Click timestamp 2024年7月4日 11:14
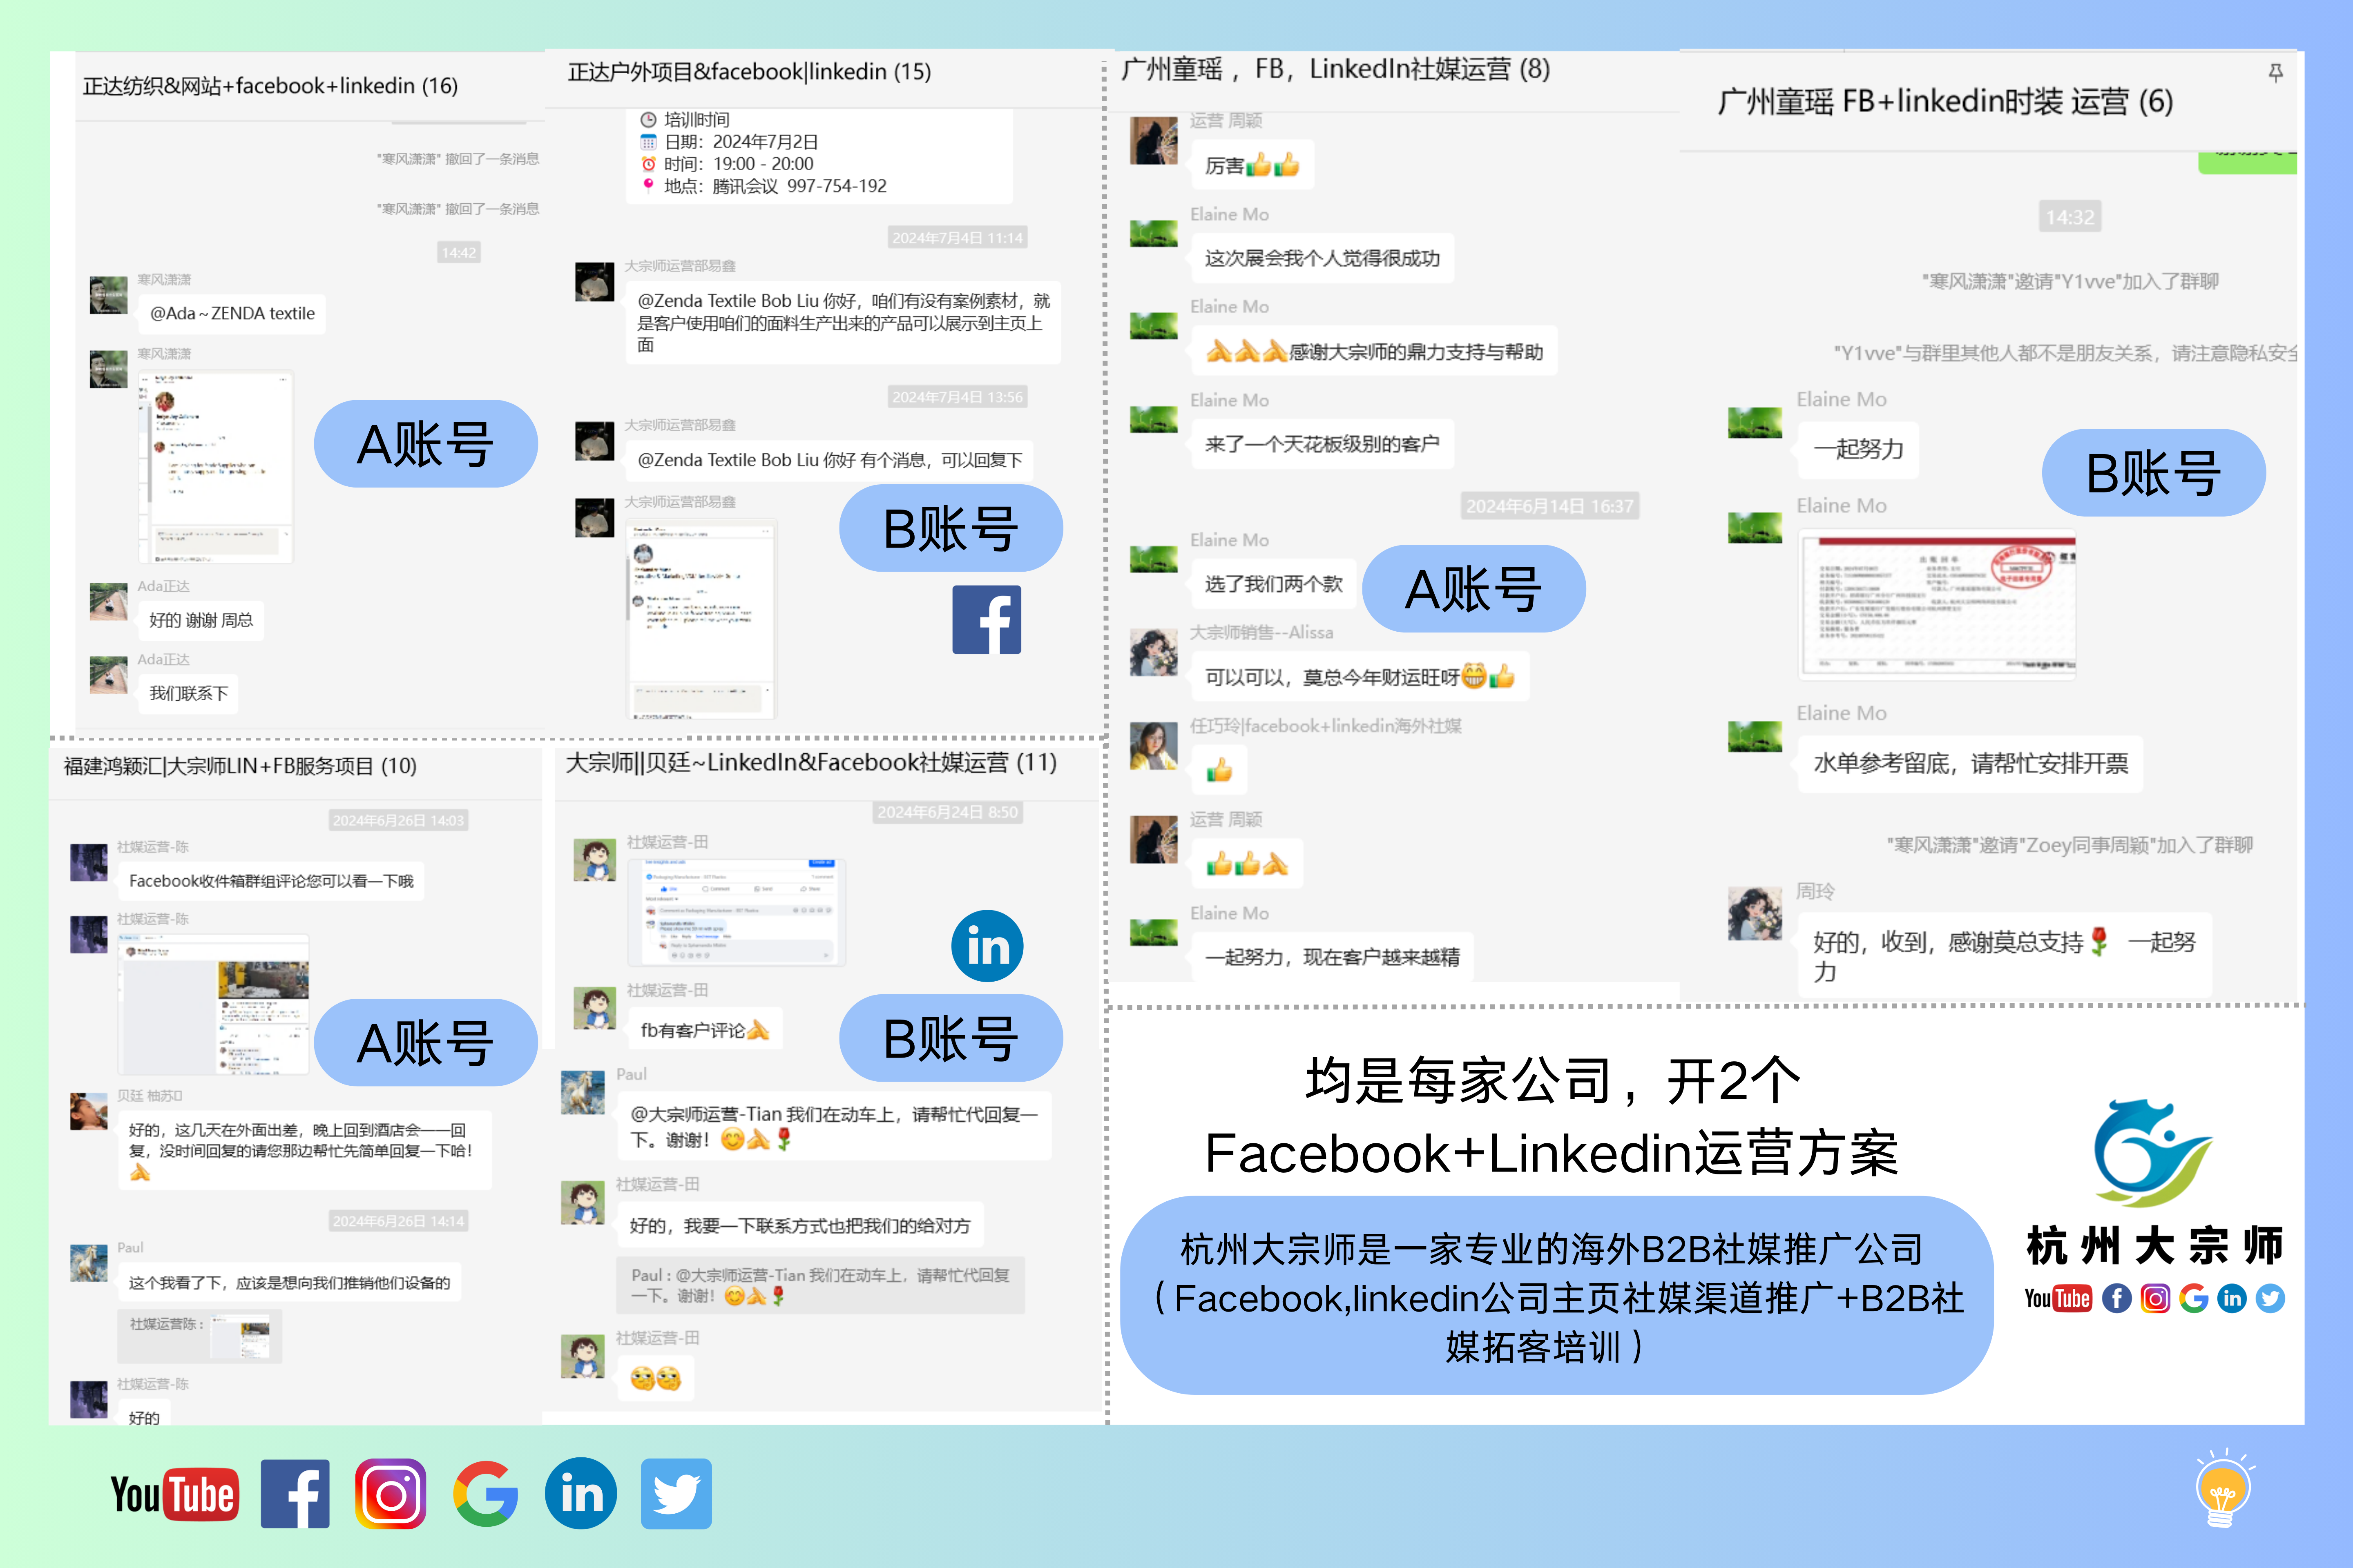Screen dimensions: 2353x1568 pos(958,238)
